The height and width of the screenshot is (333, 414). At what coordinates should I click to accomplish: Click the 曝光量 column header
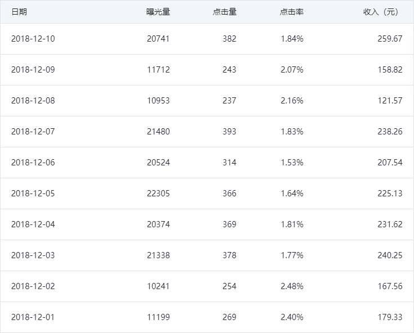point(158,12)
